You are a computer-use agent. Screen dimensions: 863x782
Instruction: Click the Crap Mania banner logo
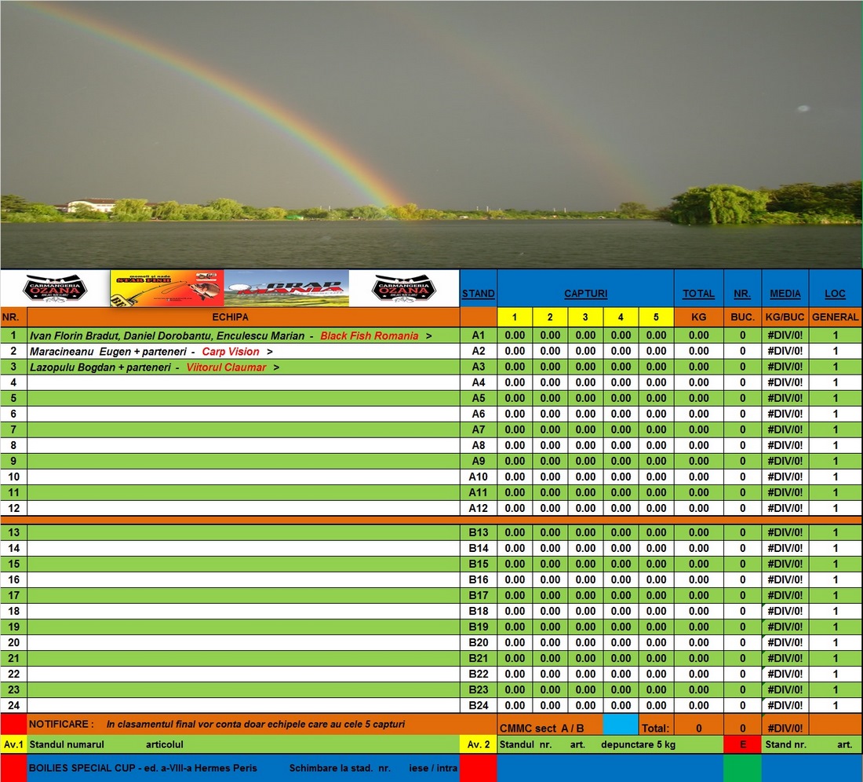pyautogui.click(x=286, y=288)
